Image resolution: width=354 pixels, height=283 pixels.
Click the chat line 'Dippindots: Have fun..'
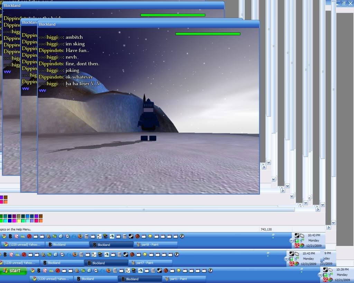coord(64,50)
